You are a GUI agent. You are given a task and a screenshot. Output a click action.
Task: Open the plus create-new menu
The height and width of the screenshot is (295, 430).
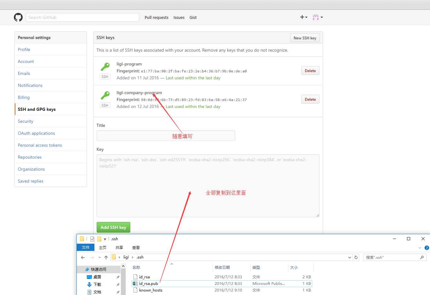303,17
